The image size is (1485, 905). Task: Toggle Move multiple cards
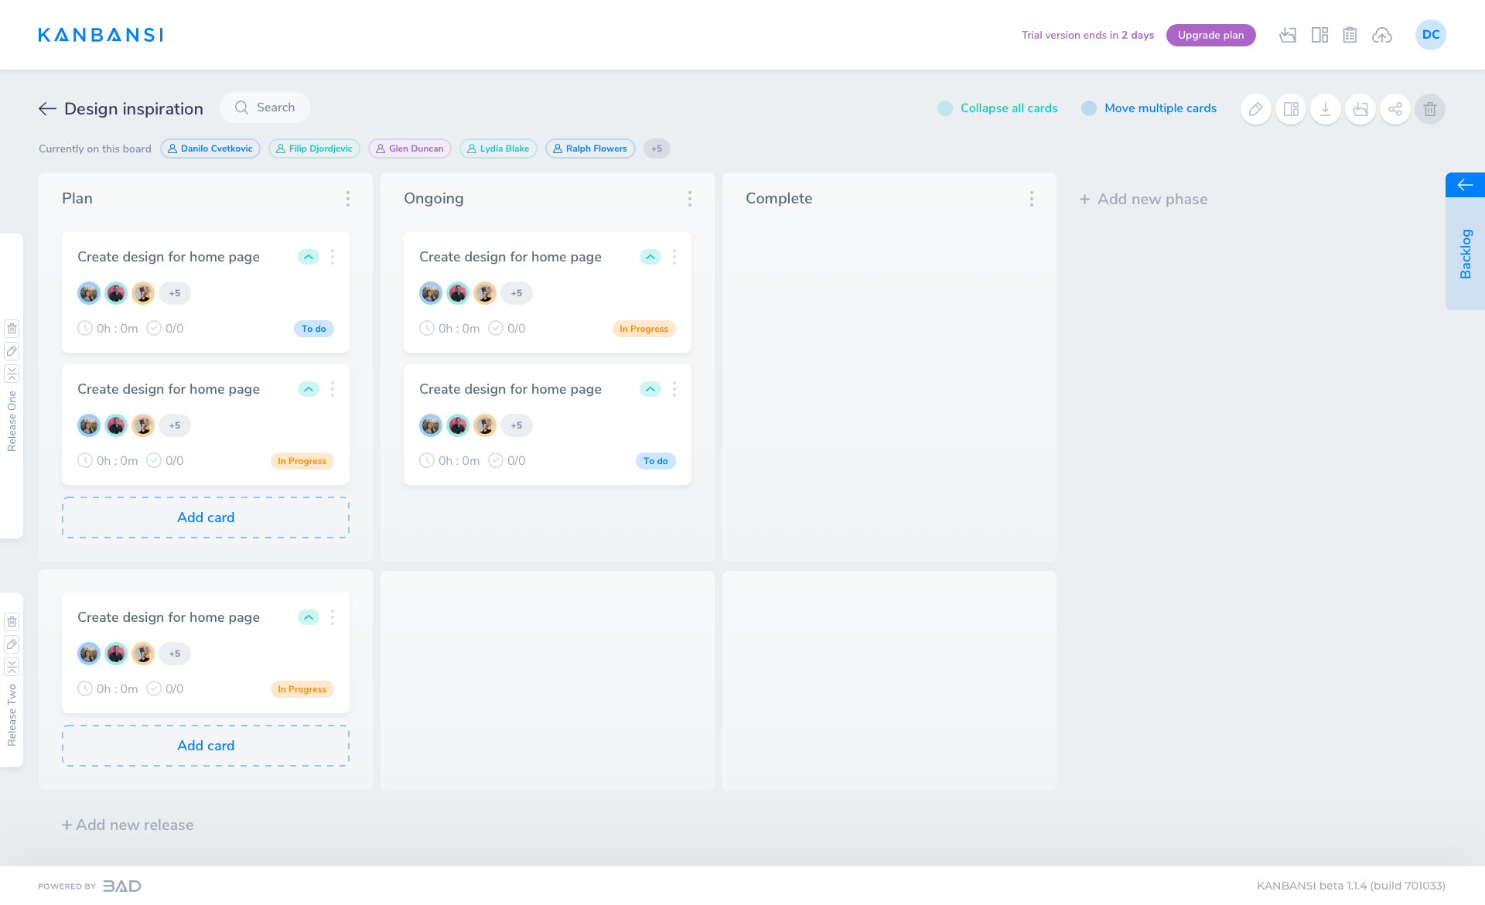click(x=1088, y=108)
